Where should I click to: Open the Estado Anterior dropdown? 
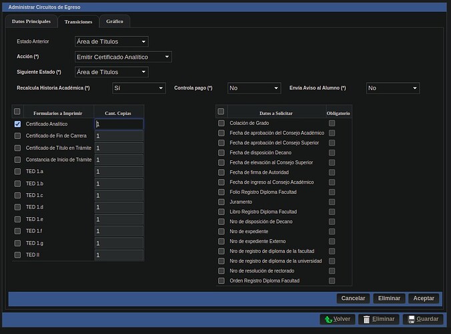pyautogui.click(x=111, y=41)
